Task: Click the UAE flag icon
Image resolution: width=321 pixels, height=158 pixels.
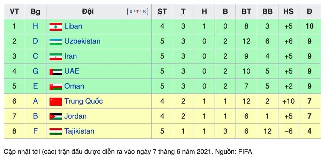Action: tap(55, 72)
